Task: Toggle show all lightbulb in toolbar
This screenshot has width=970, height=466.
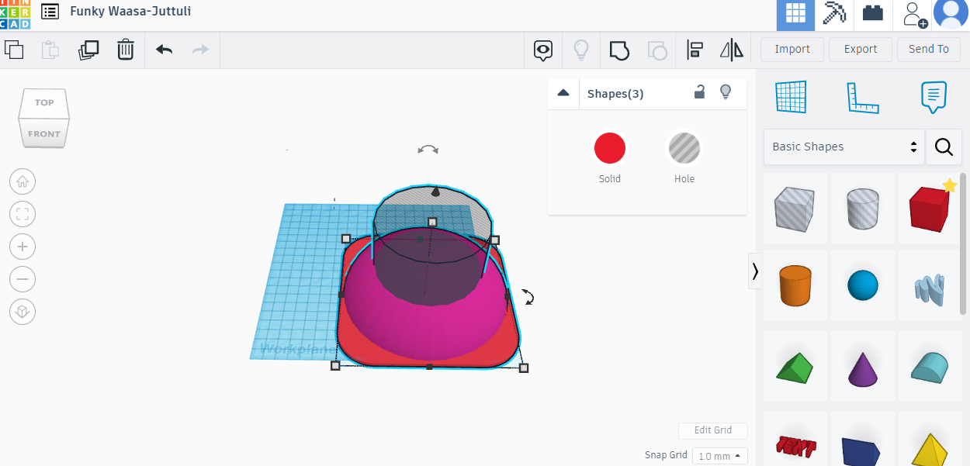Action: tap(580, 51)
